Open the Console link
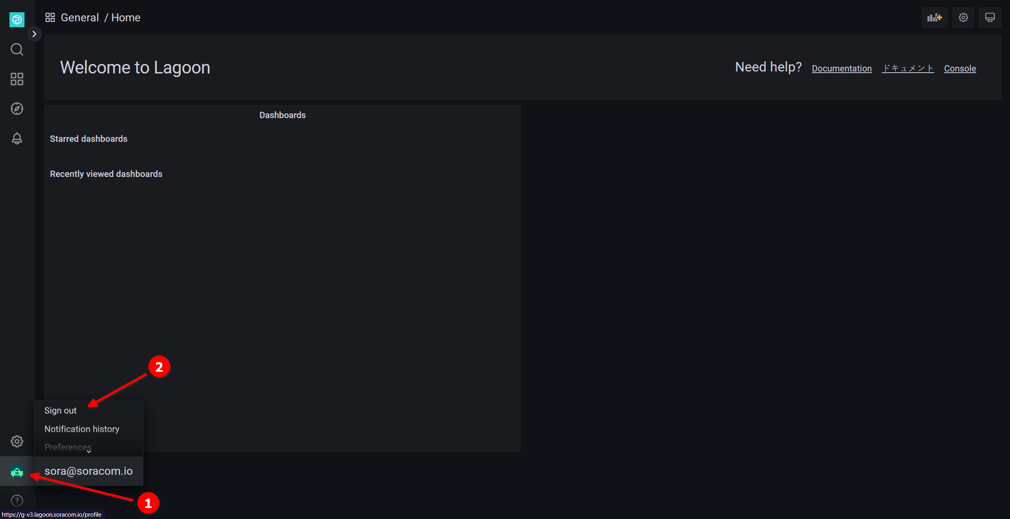1010x519 pixels. click(959, 68)
